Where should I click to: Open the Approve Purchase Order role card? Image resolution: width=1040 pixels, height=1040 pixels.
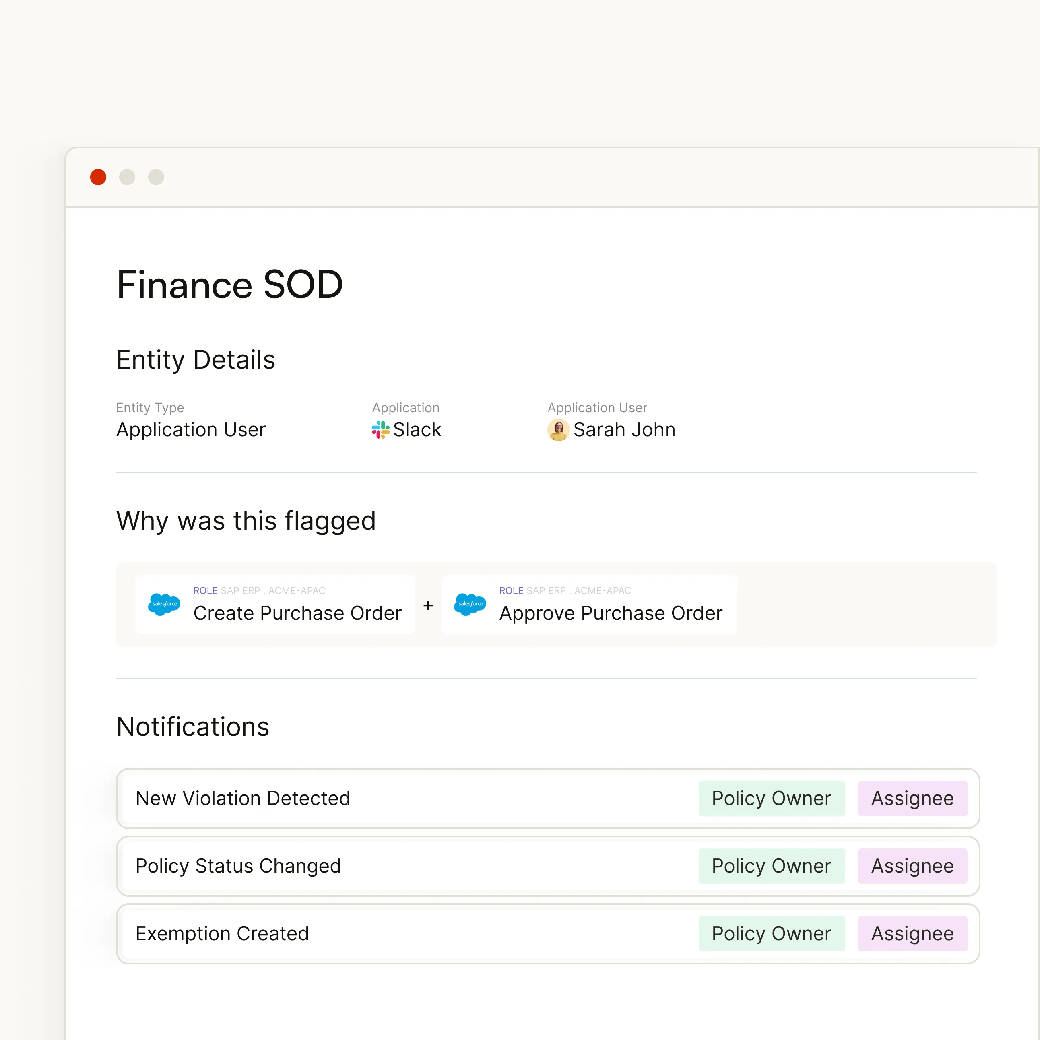pyautogui.click(x=588, y=605)
